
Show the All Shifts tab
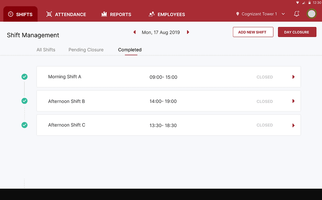[x=46, y=50]
